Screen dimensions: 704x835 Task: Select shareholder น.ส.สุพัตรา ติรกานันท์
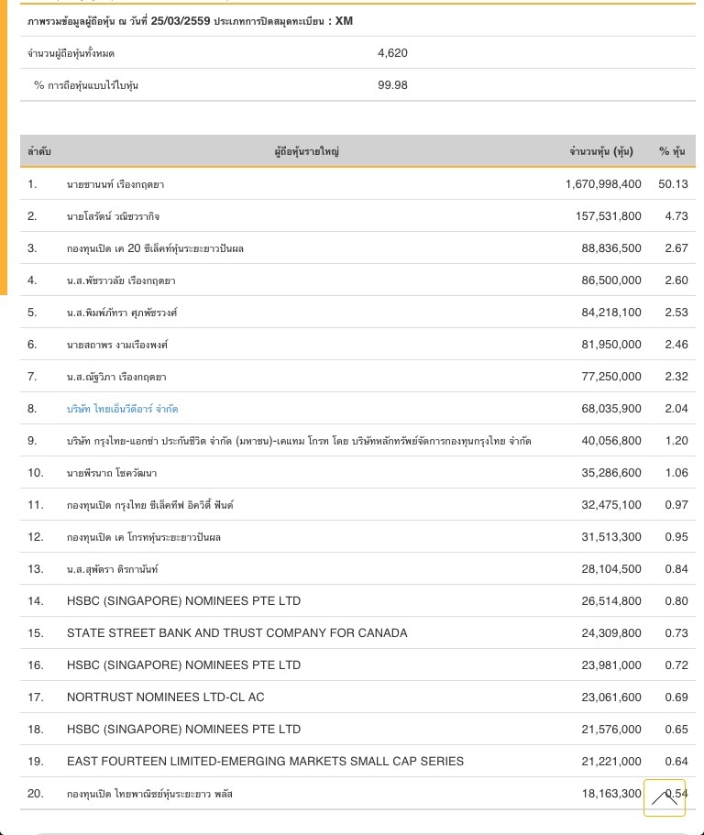113,569
